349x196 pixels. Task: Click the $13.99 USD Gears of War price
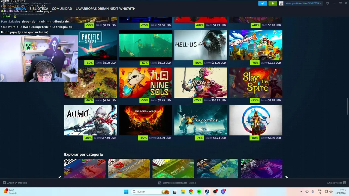(x=164, y=138)
